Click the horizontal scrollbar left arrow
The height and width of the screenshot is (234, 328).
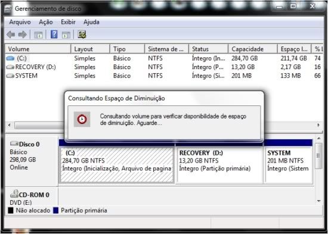pos(9,126)
